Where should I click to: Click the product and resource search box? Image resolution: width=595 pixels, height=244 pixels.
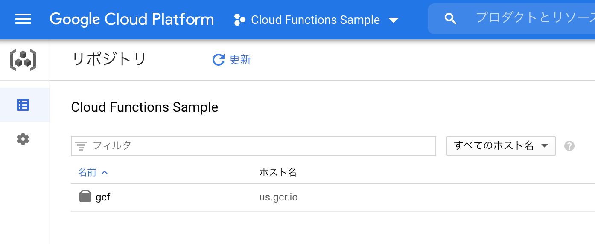(x=534, y=18)
